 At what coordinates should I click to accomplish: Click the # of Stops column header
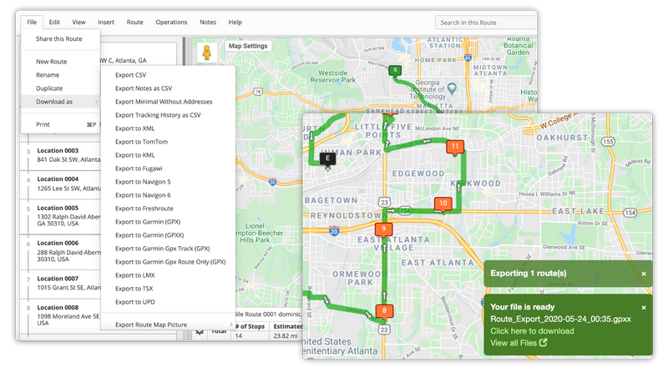pos(250,326)
